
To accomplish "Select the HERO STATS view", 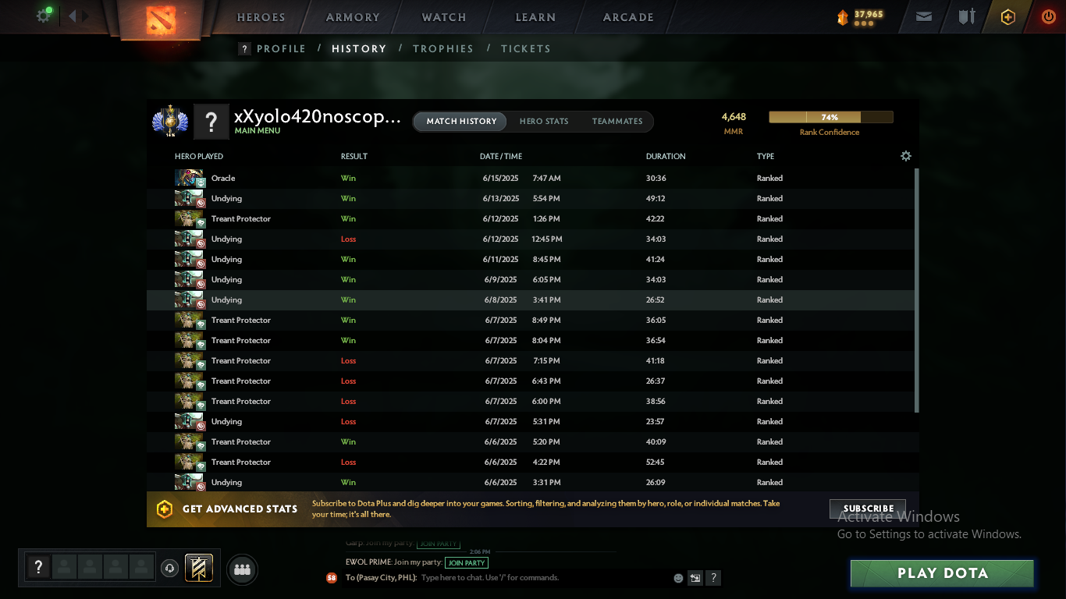I will coord(544,121).
